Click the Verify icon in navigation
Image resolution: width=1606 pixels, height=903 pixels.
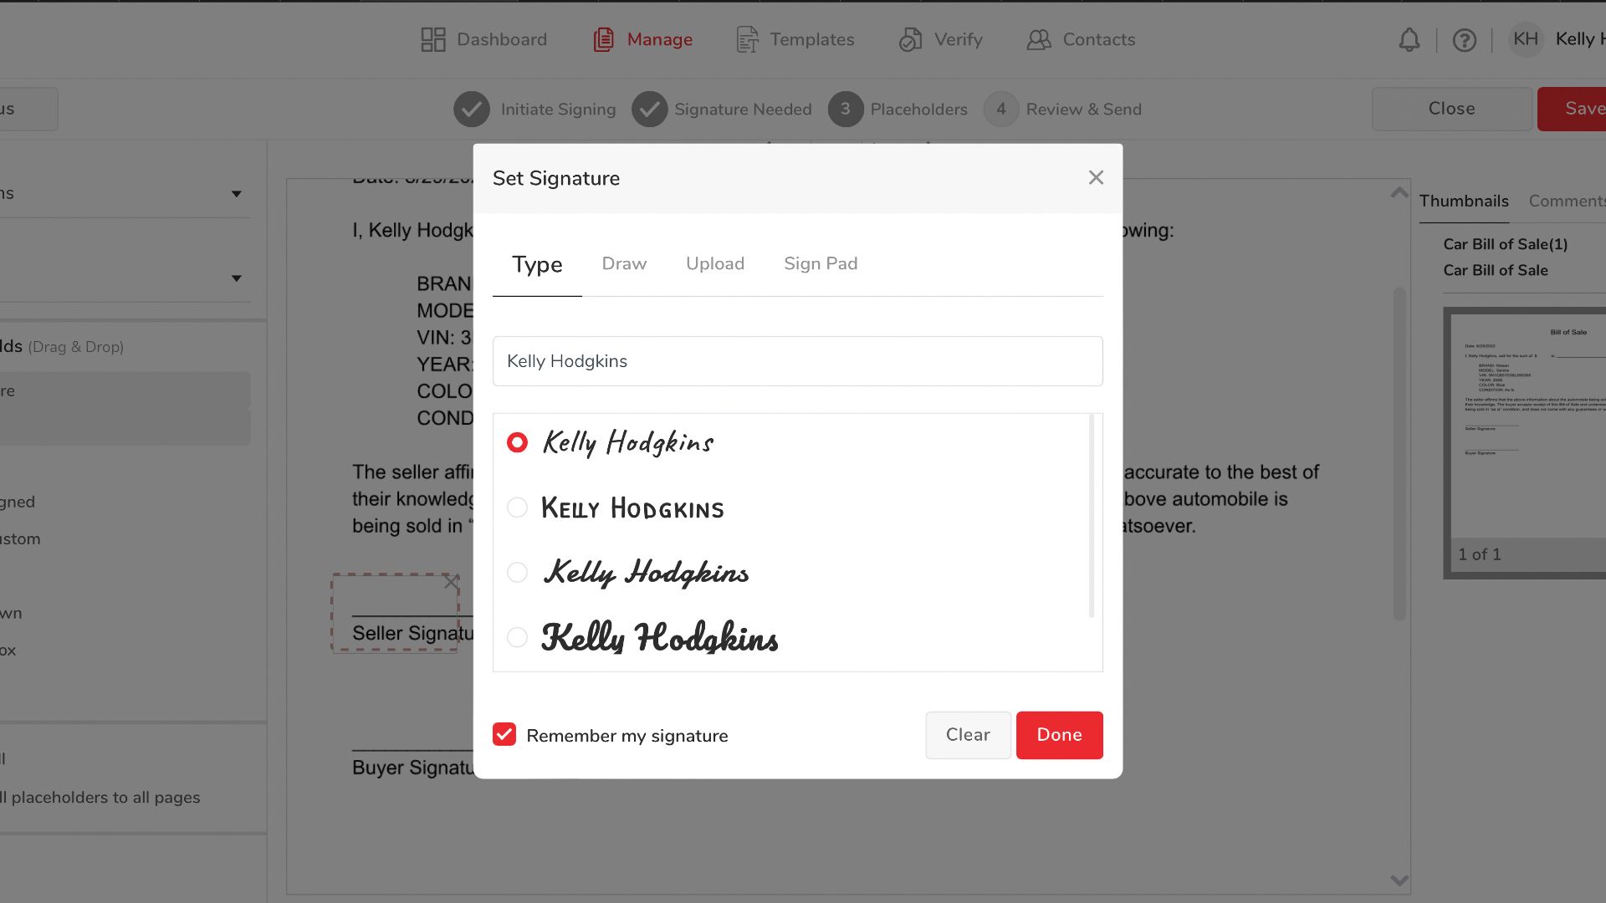coord(910,39)
